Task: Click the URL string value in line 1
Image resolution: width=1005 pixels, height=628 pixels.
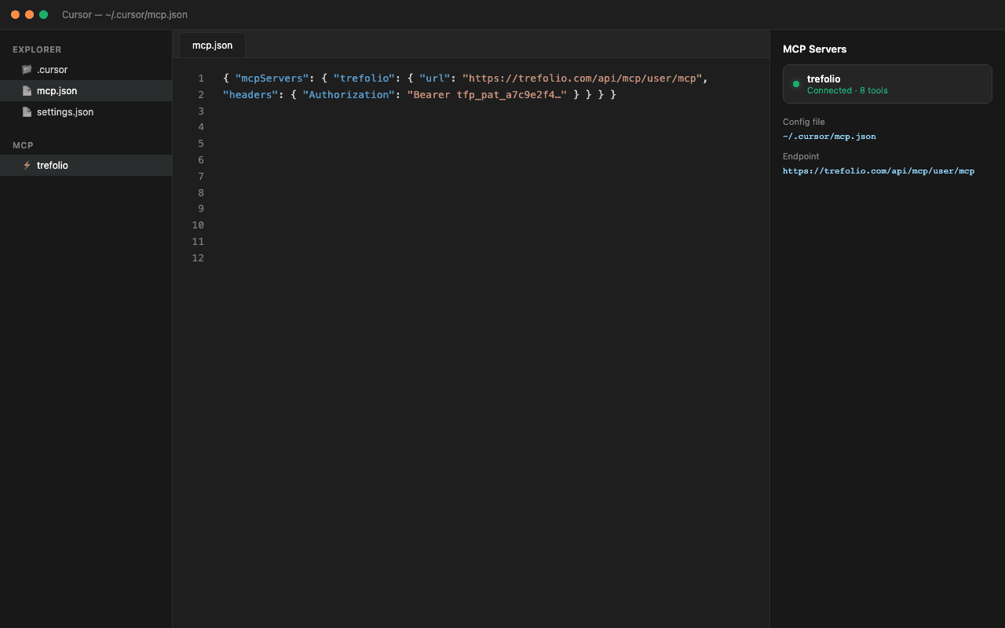Action: pyautogui.click(x=582, y=78)
